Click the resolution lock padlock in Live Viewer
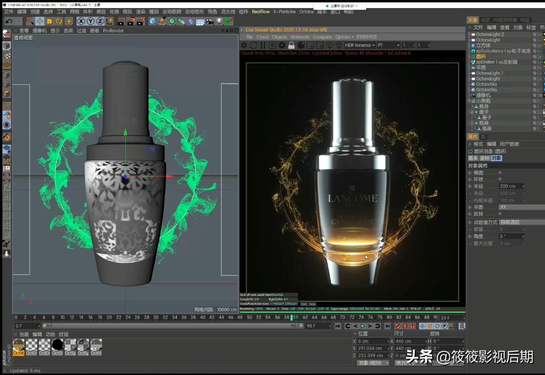Screen dimensions: 545x375 pos(291,44)
